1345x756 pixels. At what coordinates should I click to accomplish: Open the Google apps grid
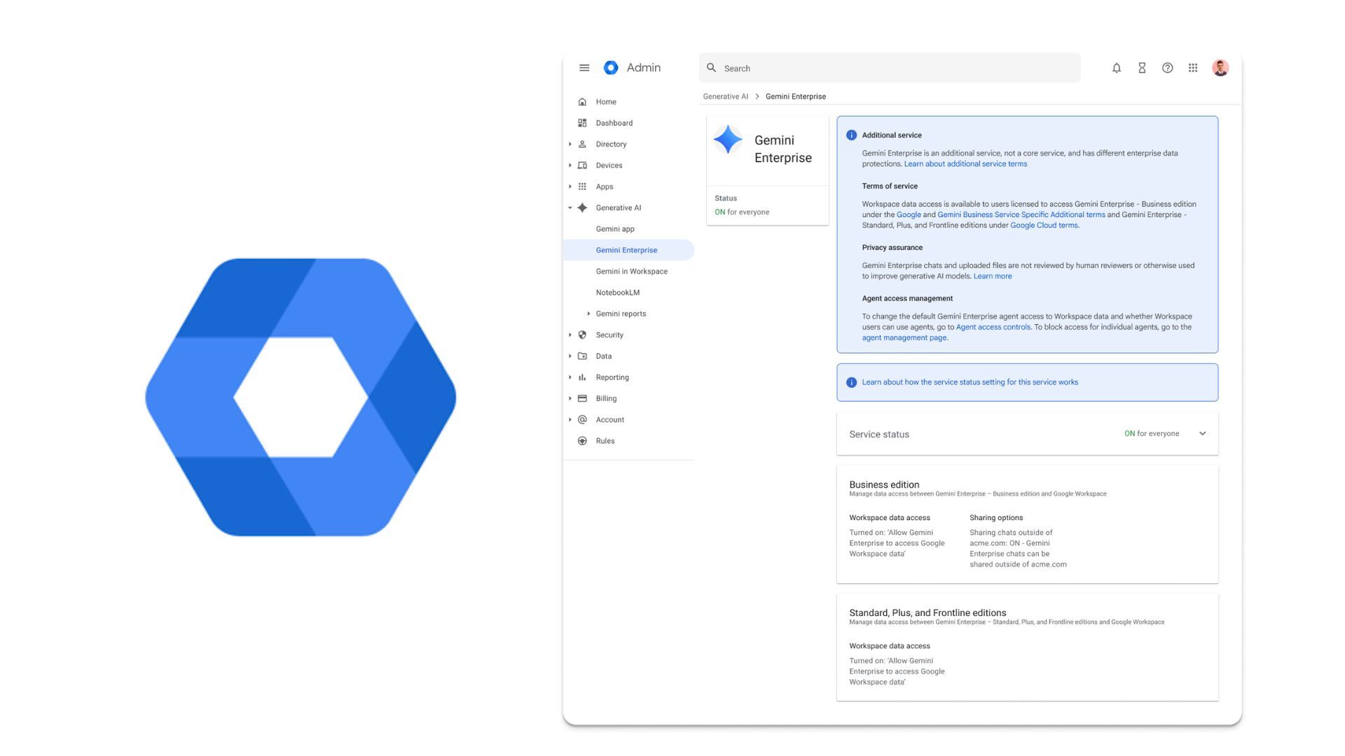click(1193, 68)
